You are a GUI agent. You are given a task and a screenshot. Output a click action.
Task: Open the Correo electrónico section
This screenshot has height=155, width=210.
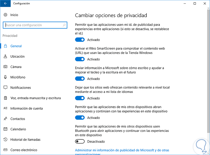tap(24, 150)
